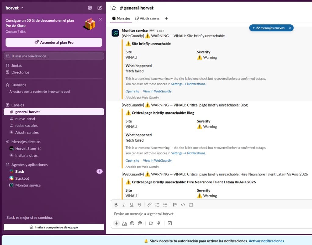The image size is (312, 245).
Task: Open the emoji picker
Action: tap(132, 223)
